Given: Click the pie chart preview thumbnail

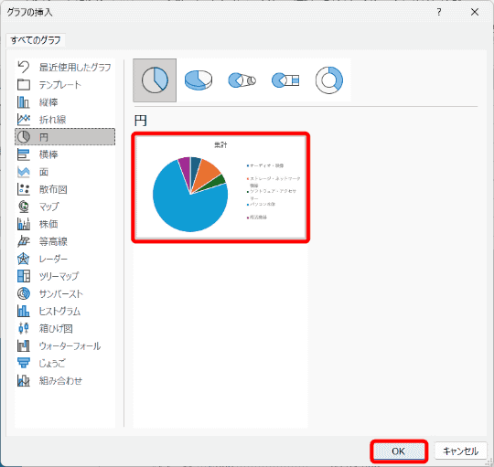Looking at the screenshot, I should [220, 187].
